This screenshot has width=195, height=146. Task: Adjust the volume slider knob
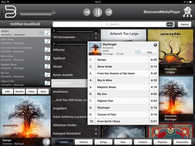[x=54, y=12]
